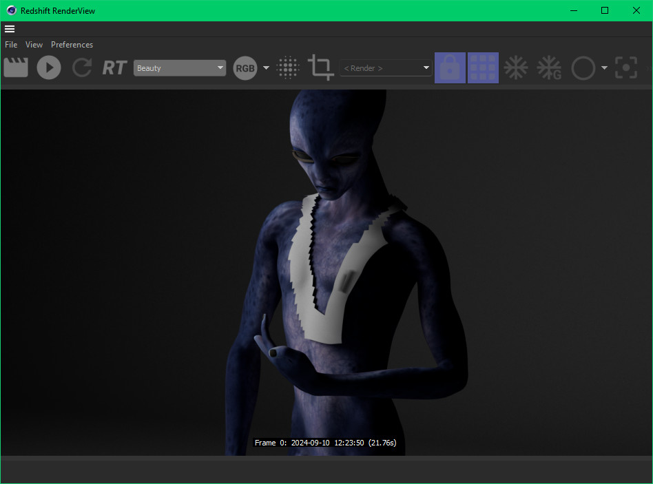This screenshot has height=484, width=653.
Task: Toggle the dotted sample pattern icon
Action: click(288, 67)
